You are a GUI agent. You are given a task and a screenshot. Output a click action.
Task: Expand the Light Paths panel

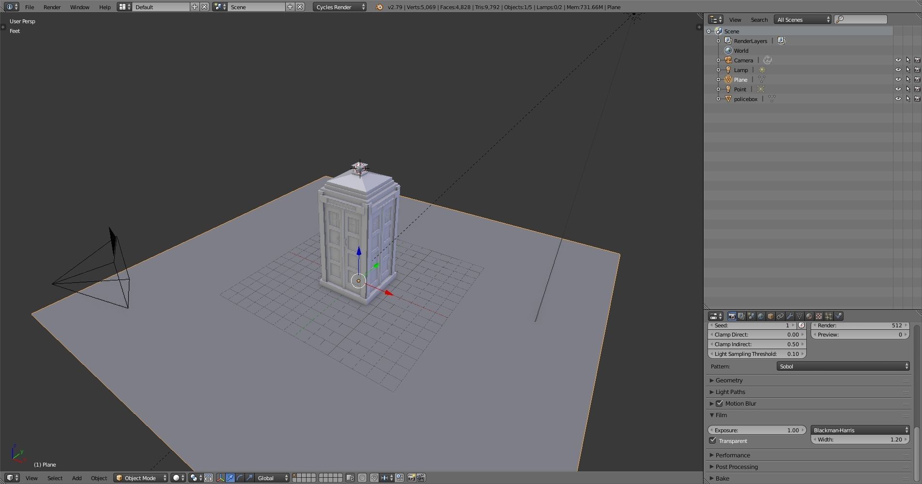pyautogui.click(x=730, y=392)
